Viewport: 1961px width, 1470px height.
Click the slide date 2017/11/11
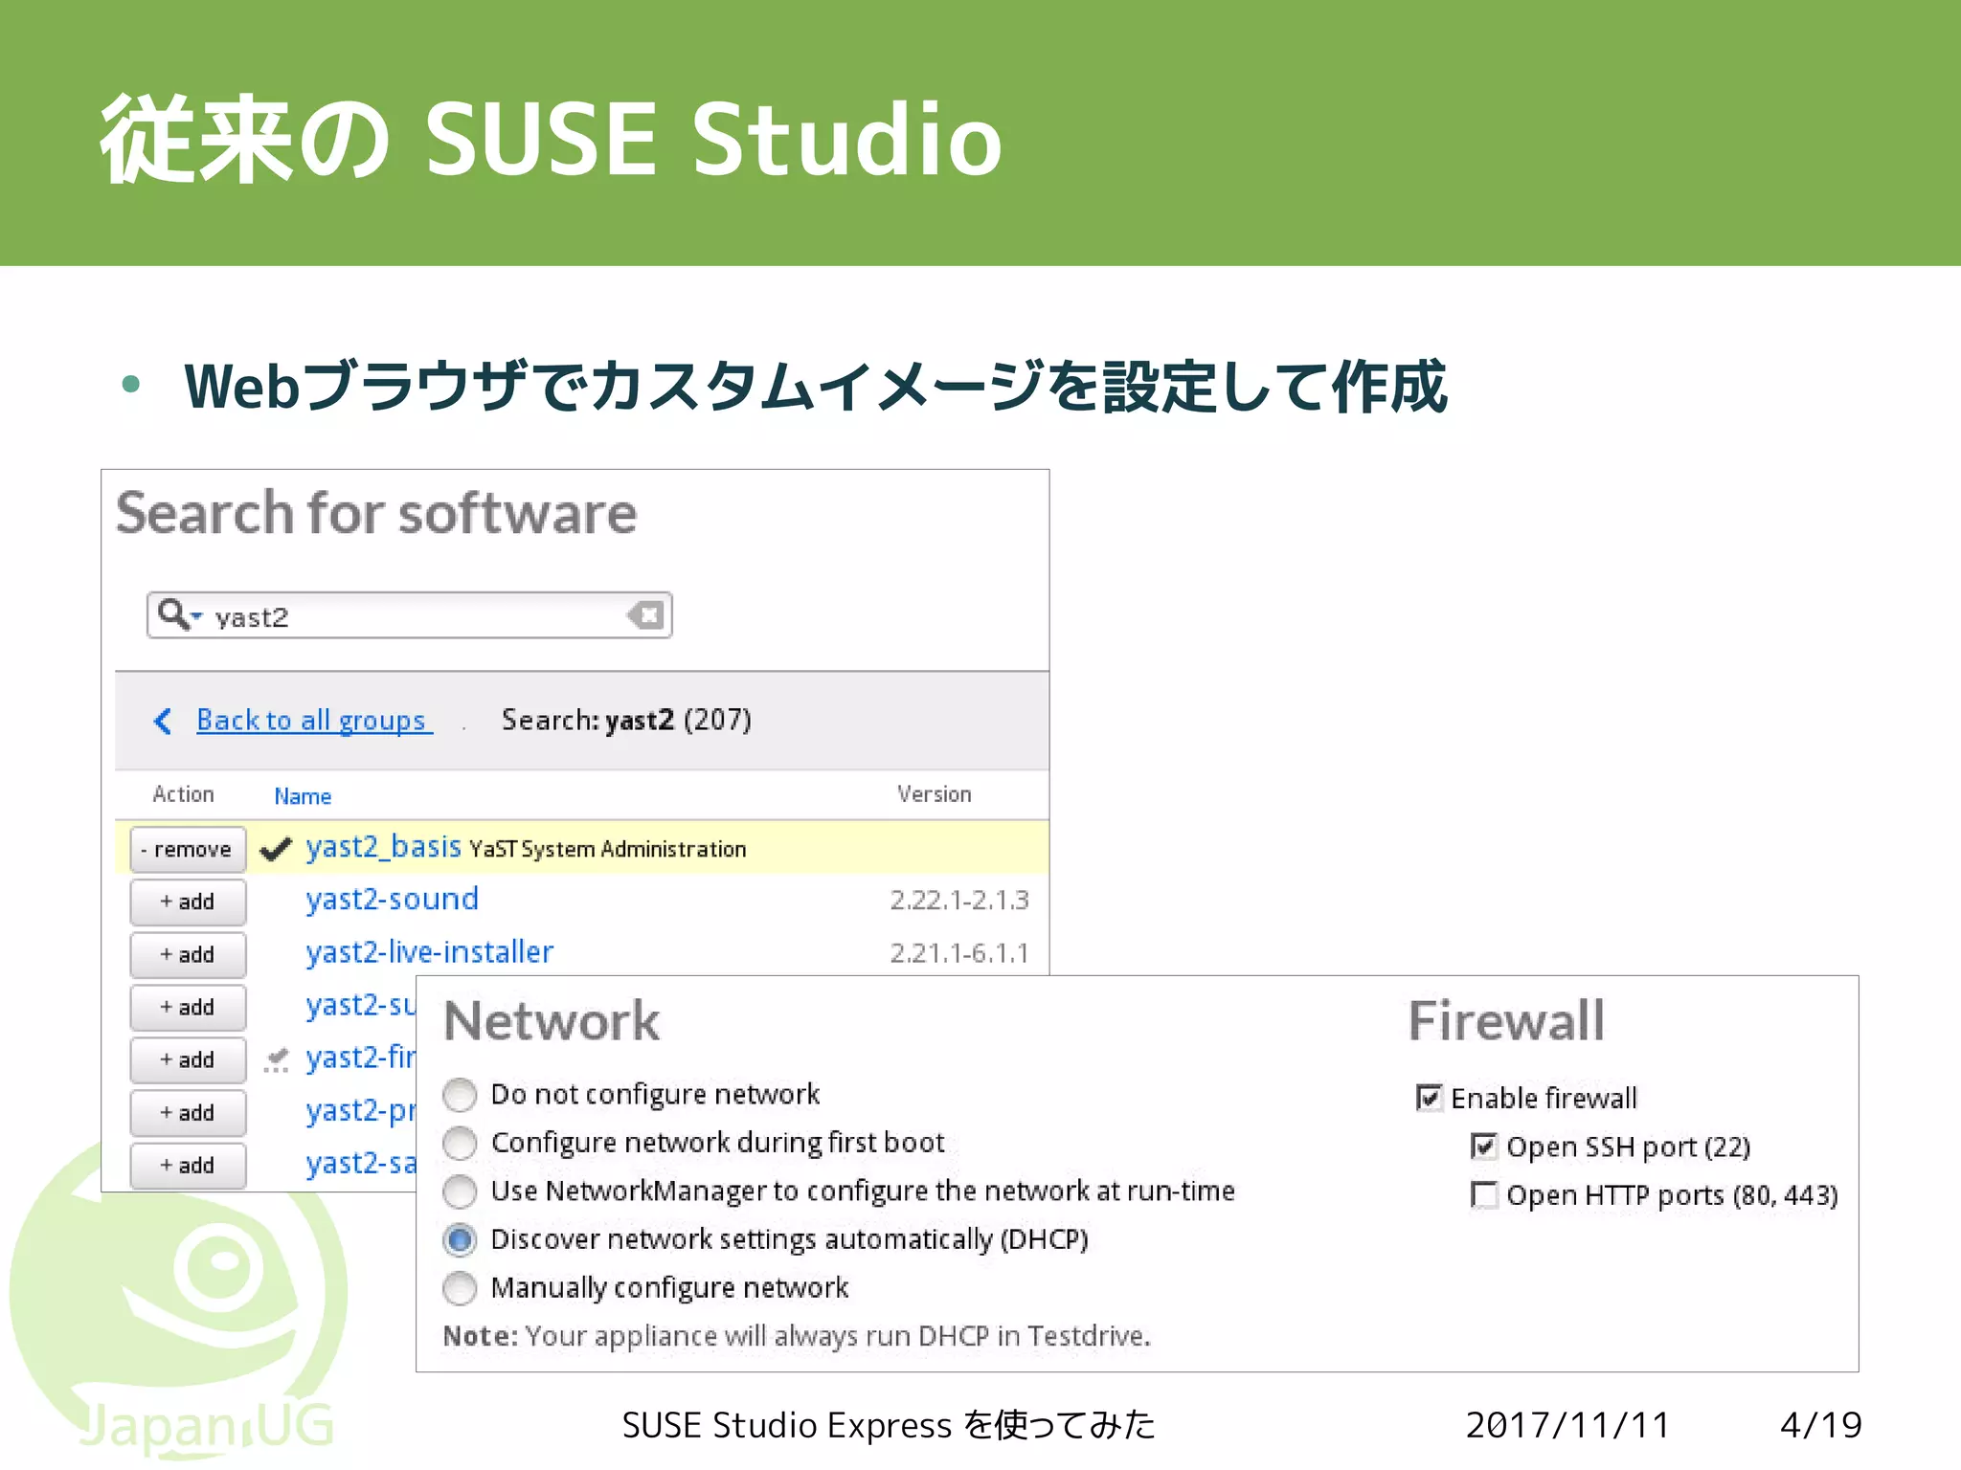tap(1567, 1425)
